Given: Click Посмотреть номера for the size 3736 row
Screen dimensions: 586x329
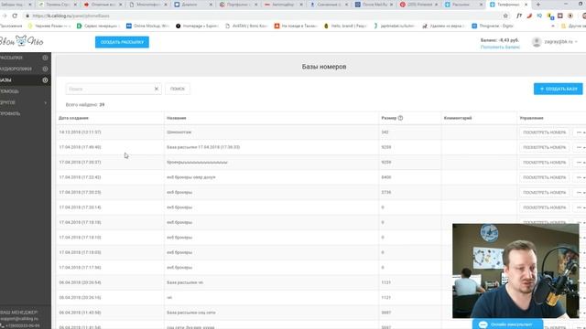Looking at the screenshot, I should coord(544,193).
